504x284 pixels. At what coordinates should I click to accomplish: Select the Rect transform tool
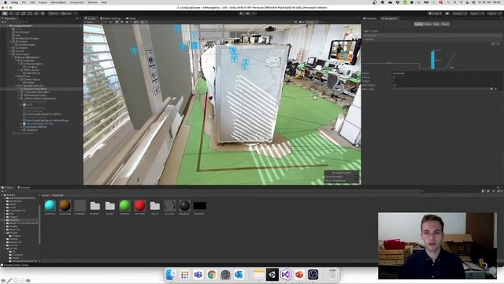coord(30,13)
